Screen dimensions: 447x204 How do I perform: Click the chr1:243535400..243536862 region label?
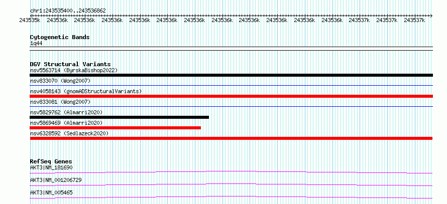pyautogui.click(x=68, y=11)
